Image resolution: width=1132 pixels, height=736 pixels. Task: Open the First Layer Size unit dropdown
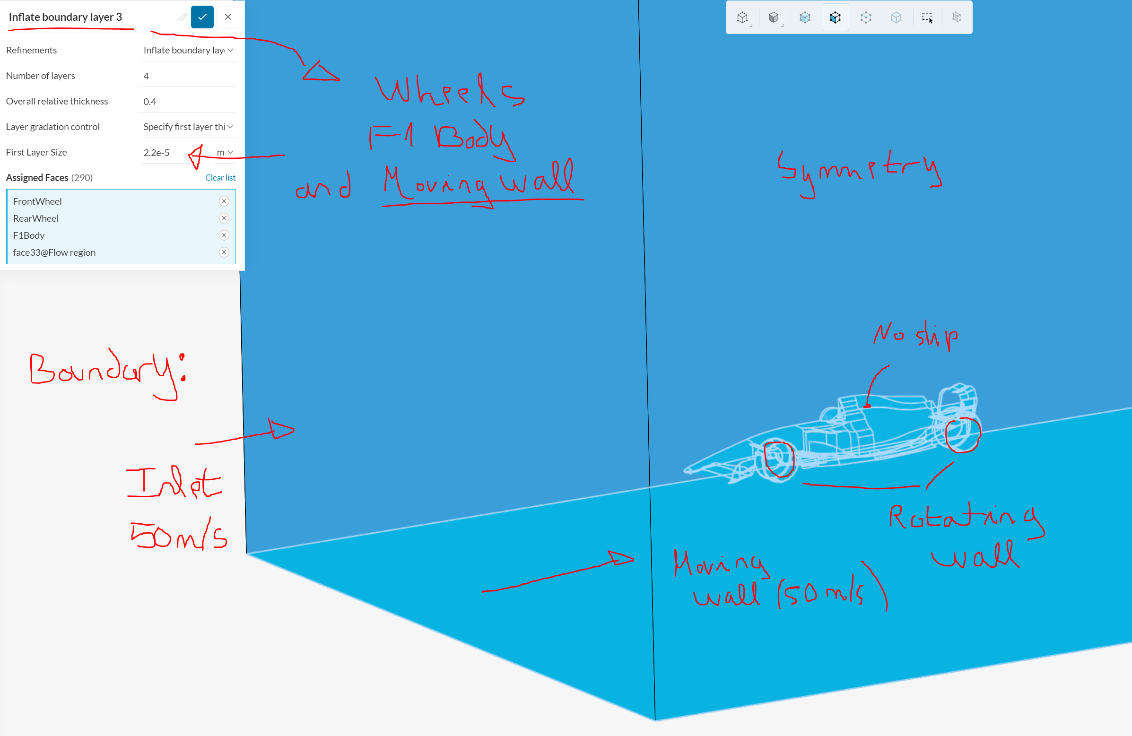pos(225,152)
